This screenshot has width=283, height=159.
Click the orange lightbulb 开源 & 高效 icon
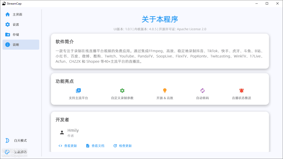[165, 90]
